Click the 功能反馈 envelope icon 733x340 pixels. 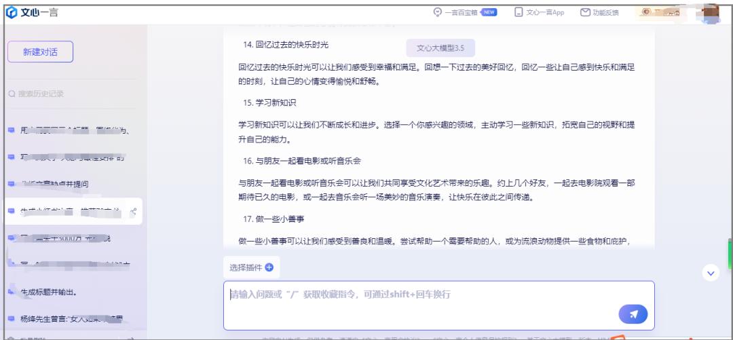(585, 13)
